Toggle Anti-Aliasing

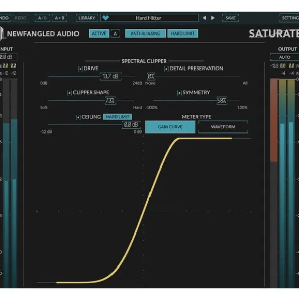click(x=145, y=34)
